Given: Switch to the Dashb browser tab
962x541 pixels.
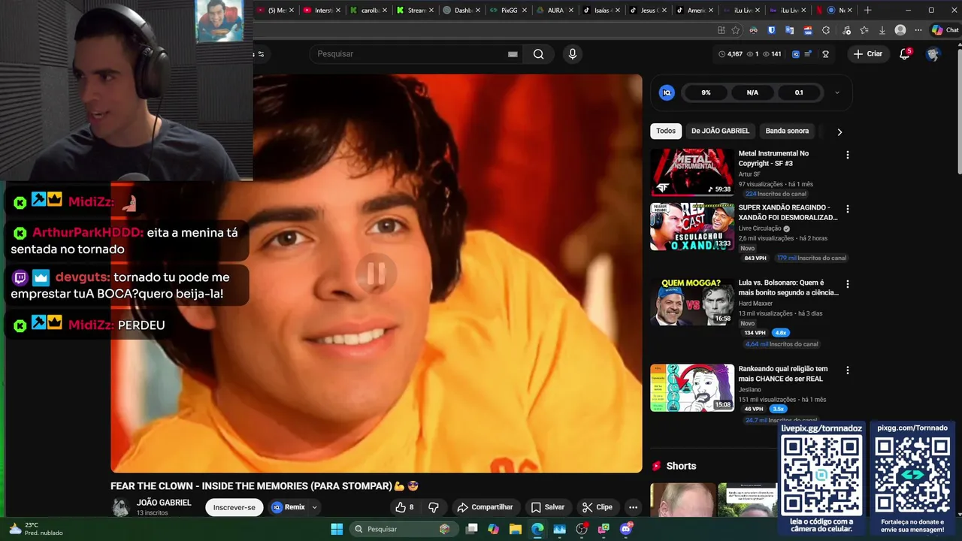Looking at the screenshot, I should [x=463, y=11].
